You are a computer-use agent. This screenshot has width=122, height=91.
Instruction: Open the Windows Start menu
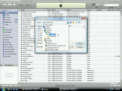point(3,89)
